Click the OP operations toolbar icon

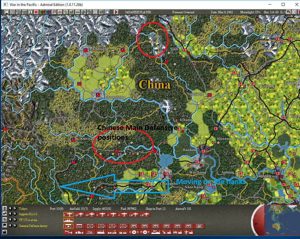click(95, 12)
